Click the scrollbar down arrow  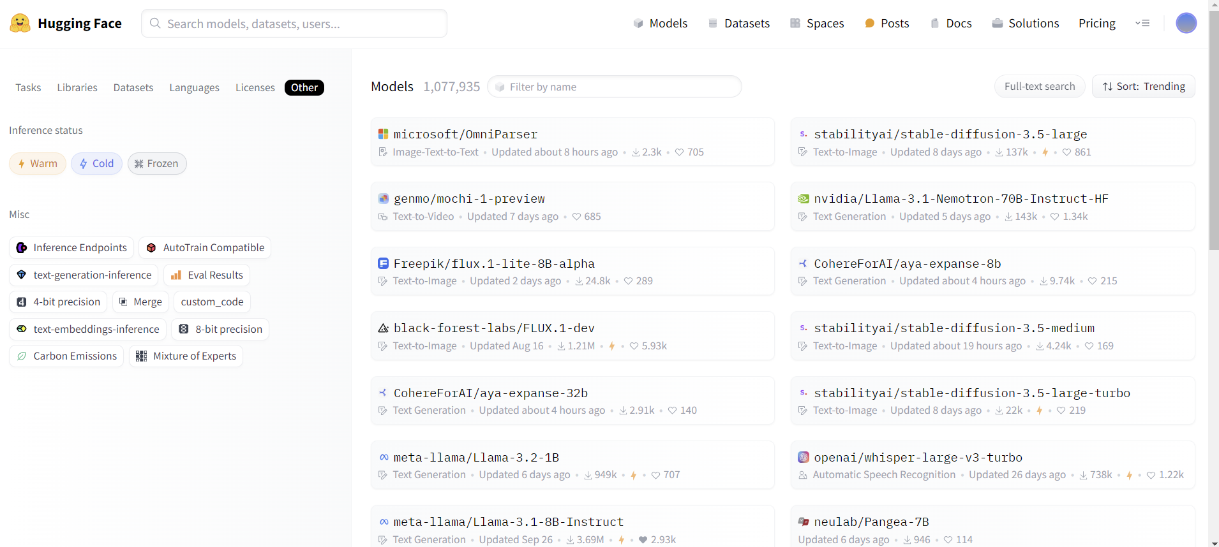pyautogui.click(x=1214, y=543)
